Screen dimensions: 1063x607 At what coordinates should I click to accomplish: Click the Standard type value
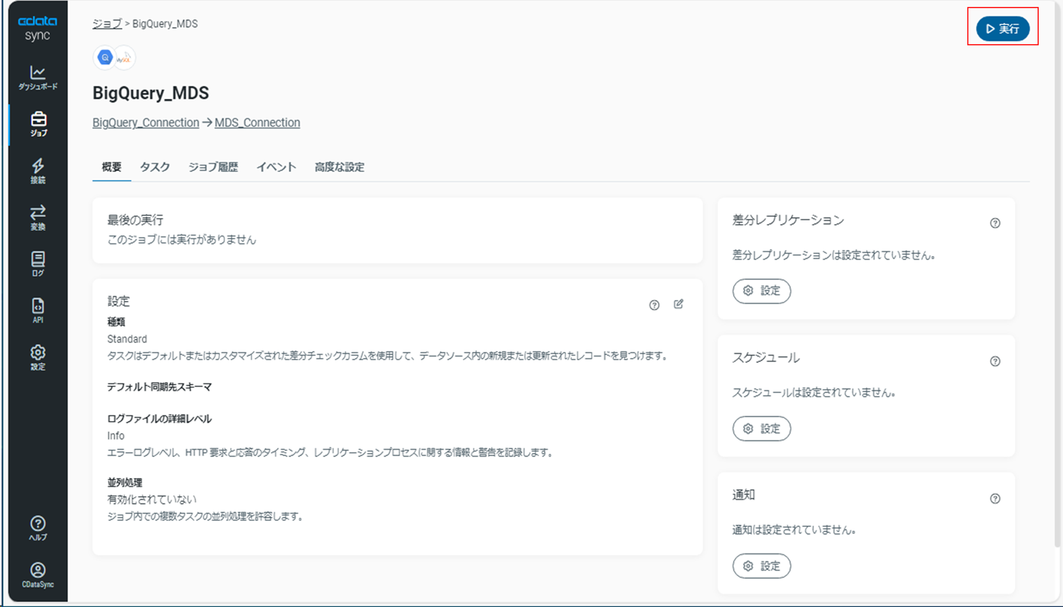click(x=127, y=339)
